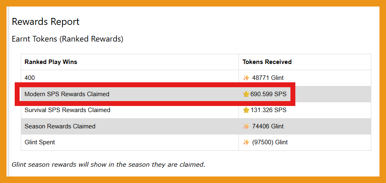Click the Glint Spent row label
The width and height of the screenshot is (386, 183).
40,142
